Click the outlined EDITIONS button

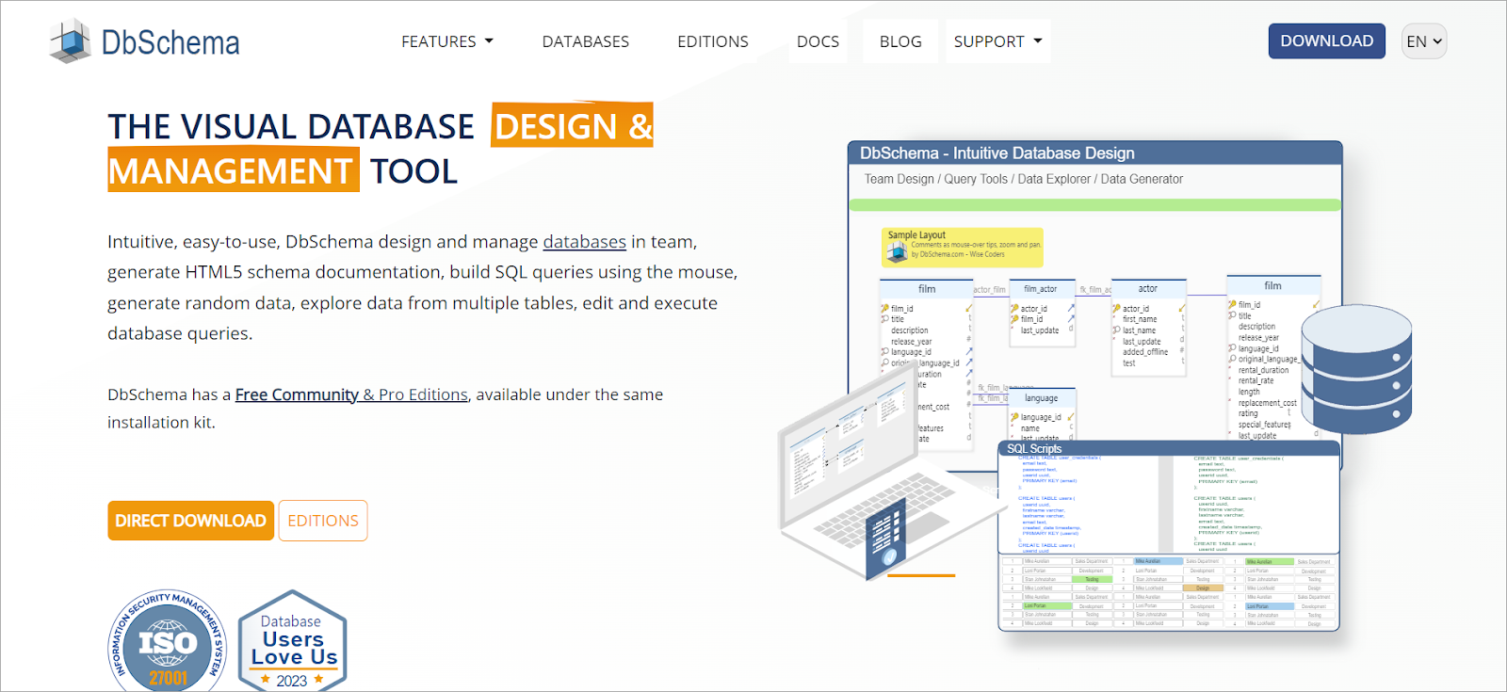pos(323,521)
